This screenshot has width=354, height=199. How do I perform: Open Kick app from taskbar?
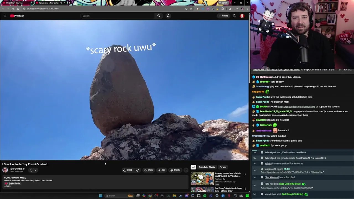click(x=247, y=196)
